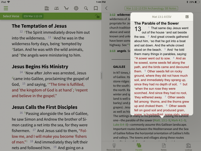201x151 pixels.
Task: Tap chapter number 13 in the popup
Action: tap(138, 29)
